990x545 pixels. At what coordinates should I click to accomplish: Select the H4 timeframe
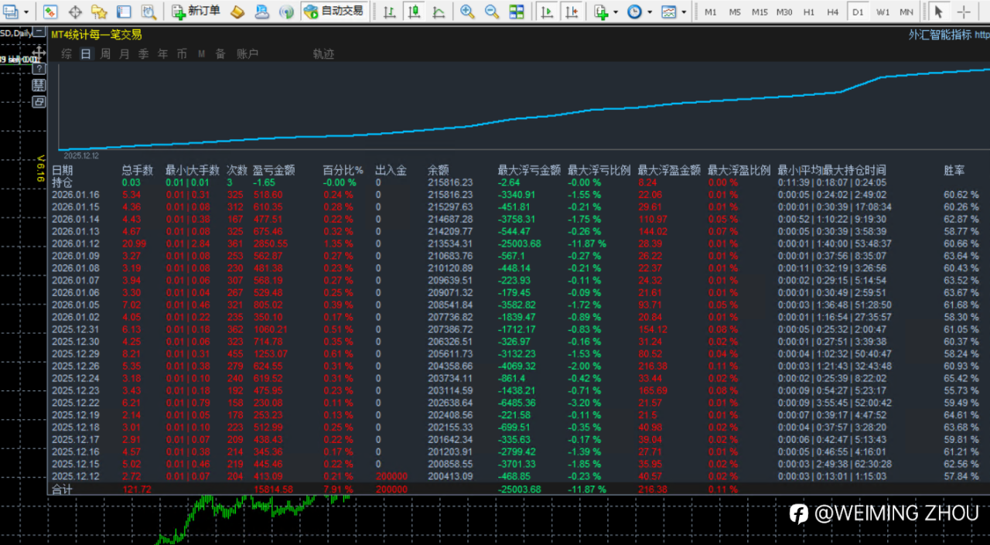coord(832,12)
